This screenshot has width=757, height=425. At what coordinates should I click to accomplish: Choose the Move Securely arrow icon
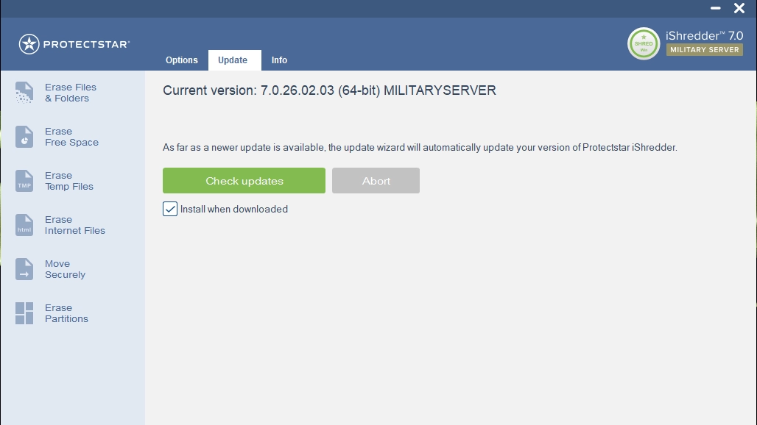(24, 269)
